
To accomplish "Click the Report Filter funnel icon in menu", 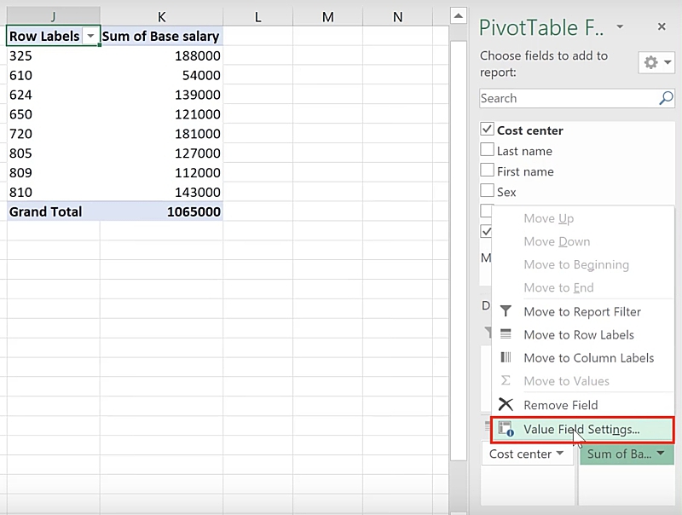I will (506, 312).
